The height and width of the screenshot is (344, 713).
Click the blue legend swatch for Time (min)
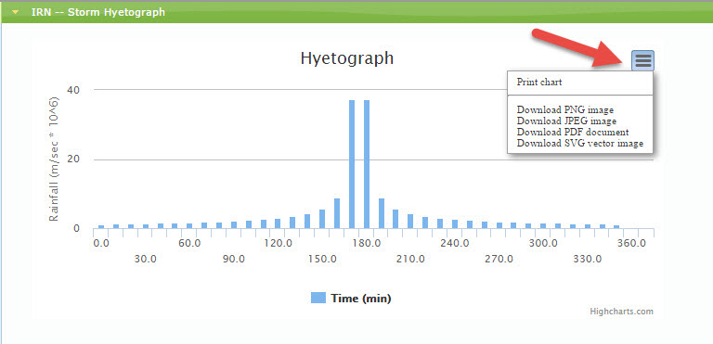(x=318, y=299)
